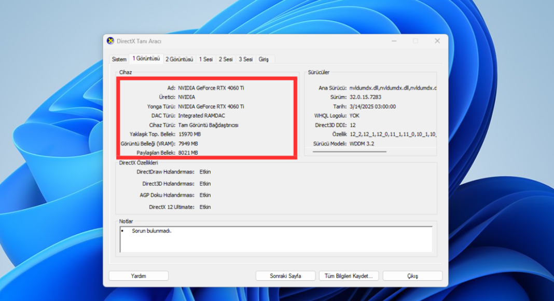554x301 pixels.
Task: Click Direct3D Hızlandırması Etkin status
Action: coord(205,184)
